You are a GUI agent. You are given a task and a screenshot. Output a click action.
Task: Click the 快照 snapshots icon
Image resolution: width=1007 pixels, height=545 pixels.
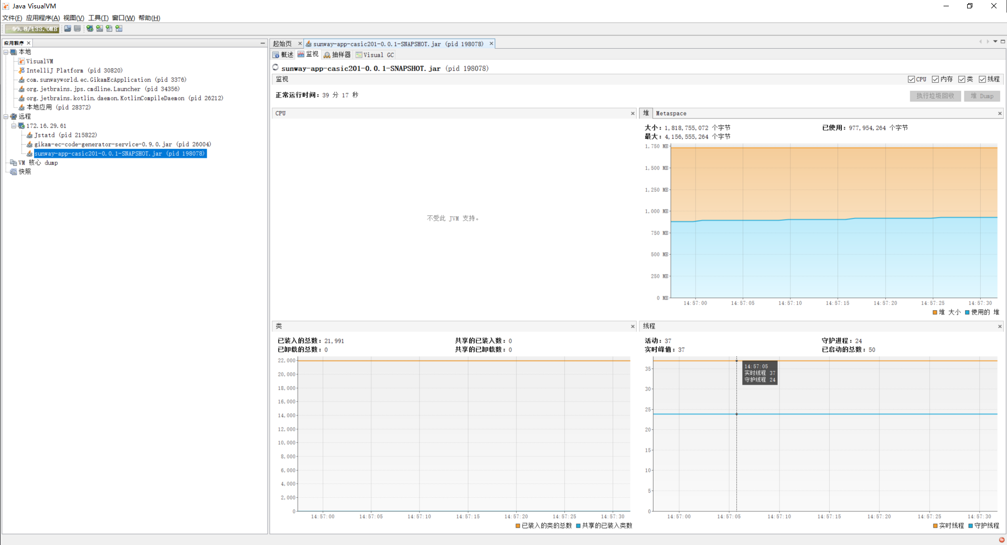(14, 172)
